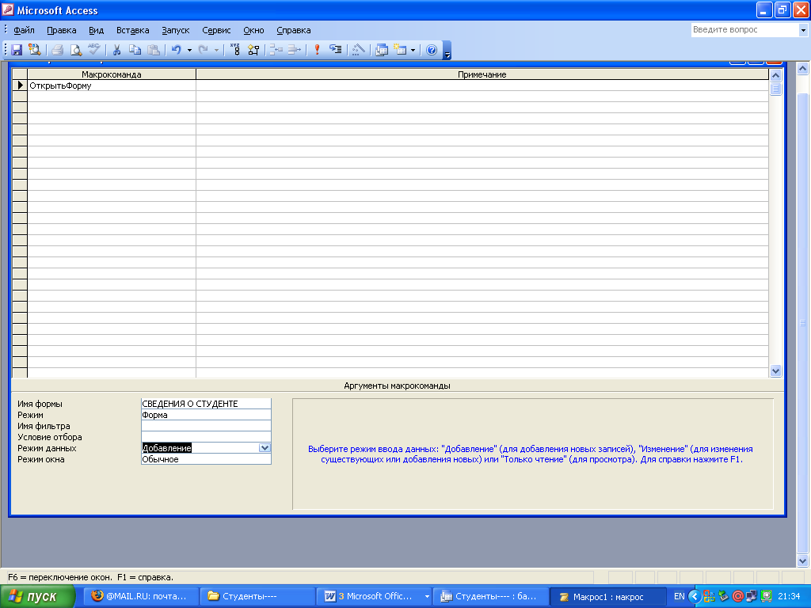811x608 pixels.
Task: Click the ABC spelling check icon
Action: 93,50
